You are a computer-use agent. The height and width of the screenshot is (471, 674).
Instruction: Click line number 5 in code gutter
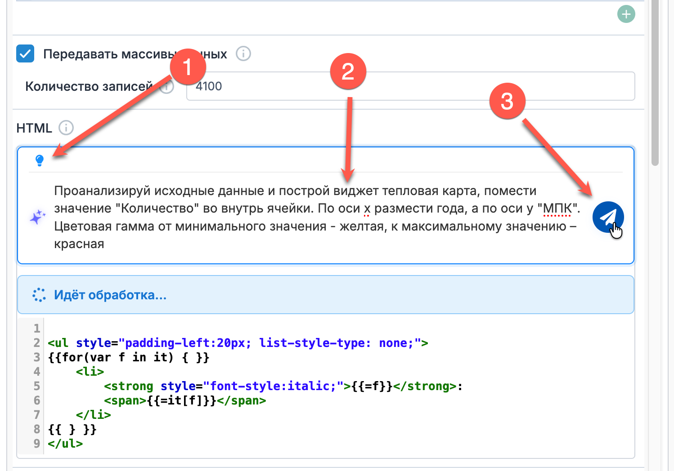coord(37,386)
